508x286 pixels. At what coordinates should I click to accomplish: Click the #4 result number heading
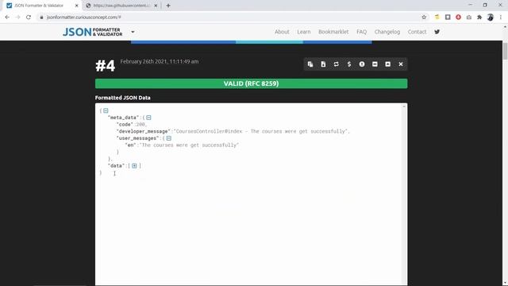tap(106, 66)
